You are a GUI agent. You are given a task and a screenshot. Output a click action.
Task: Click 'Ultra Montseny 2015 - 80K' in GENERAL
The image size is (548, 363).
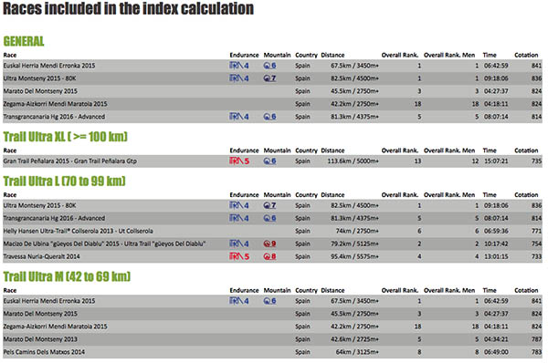tap(39, 78)
